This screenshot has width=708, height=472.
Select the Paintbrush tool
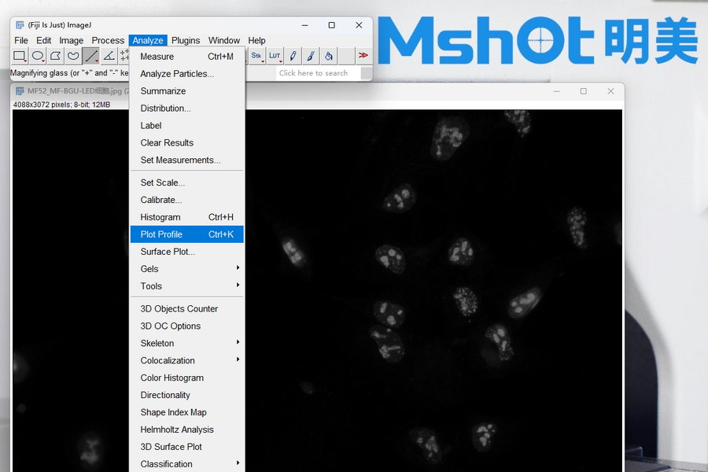click(x=311, y=56)
